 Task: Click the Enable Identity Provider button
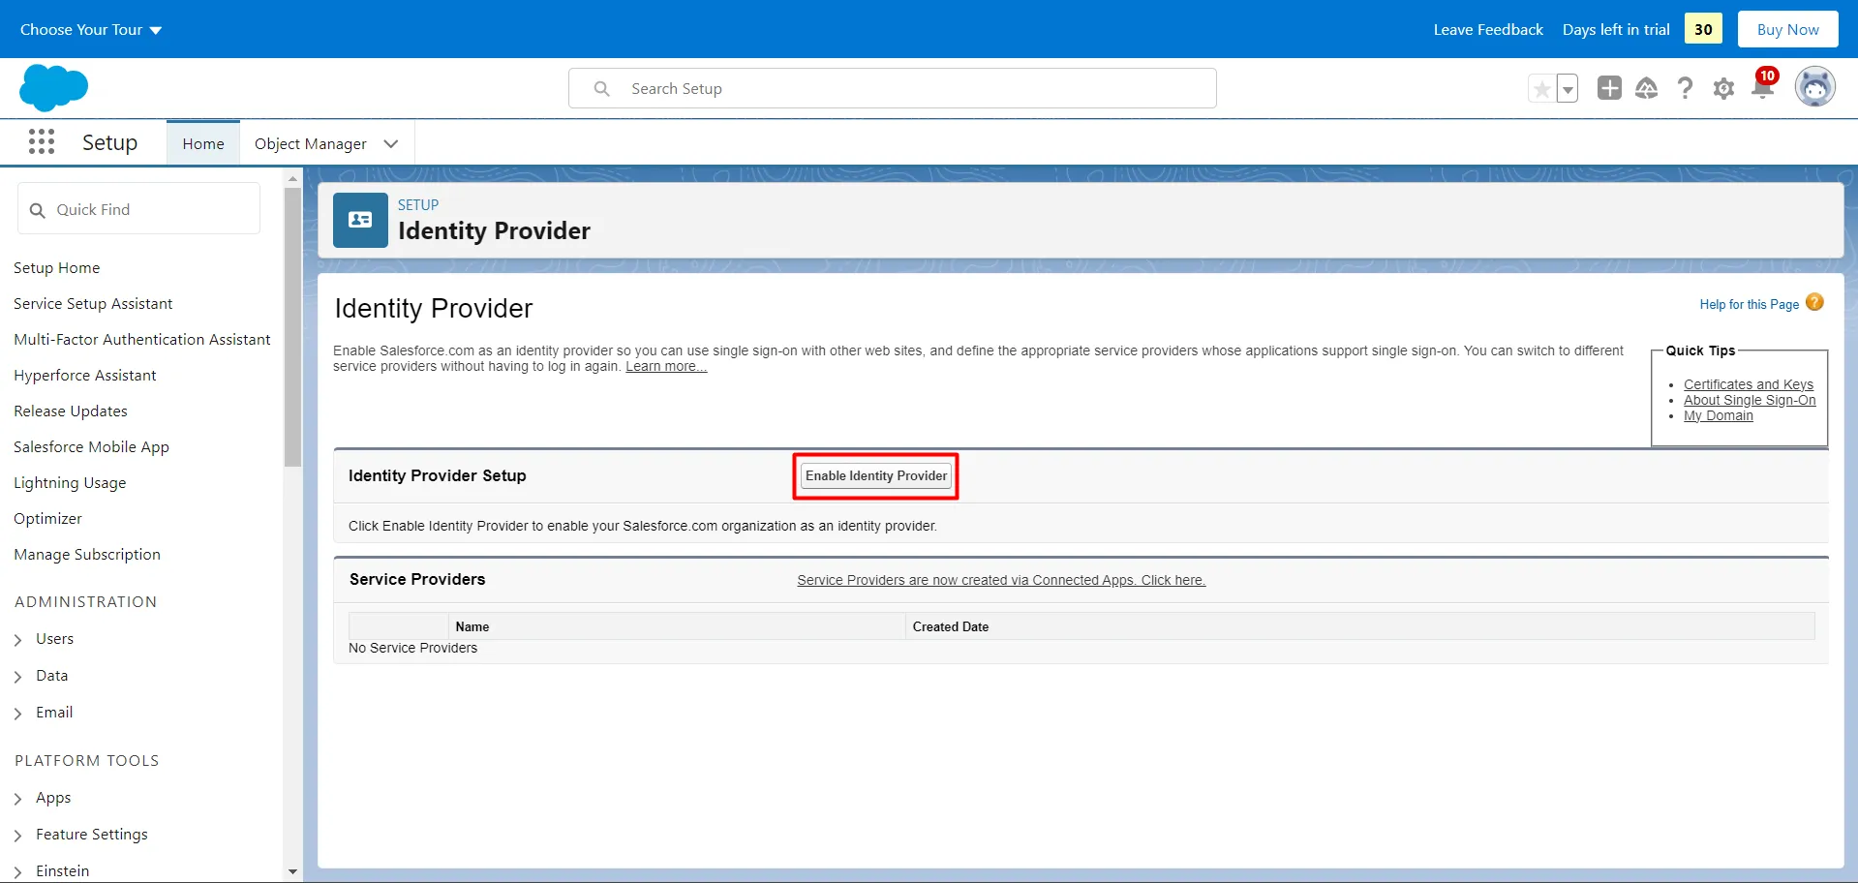876,476
